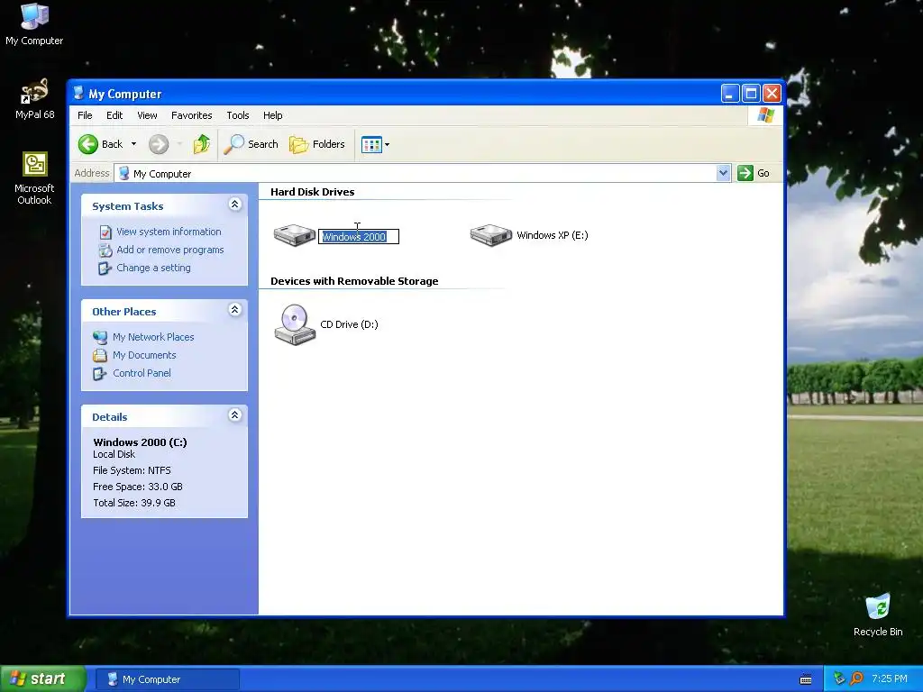Screen dimensions: 923x692
Task: Open the File menu
Action: click(x=85, y=115)
